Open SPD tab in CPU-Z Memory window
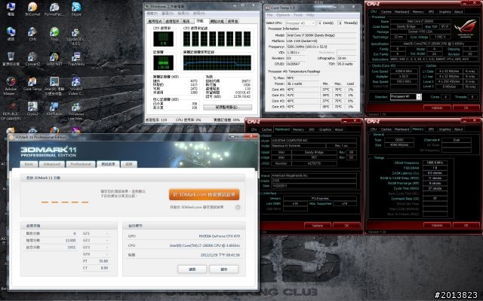This screenshot has height=301, width=483. click(x=431, y=129)
